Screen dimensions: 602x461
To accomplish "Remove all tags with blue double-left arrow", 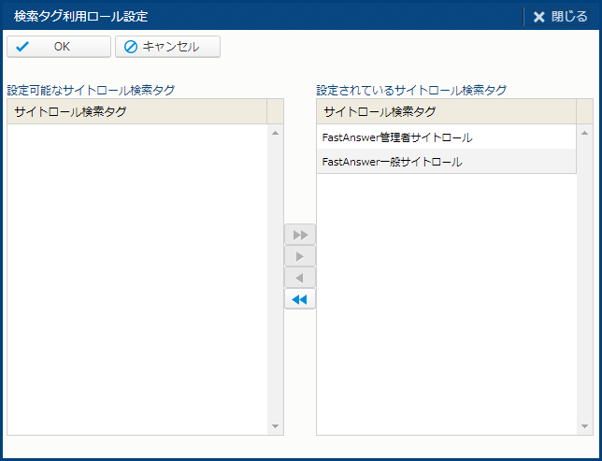I will [300, 299].
